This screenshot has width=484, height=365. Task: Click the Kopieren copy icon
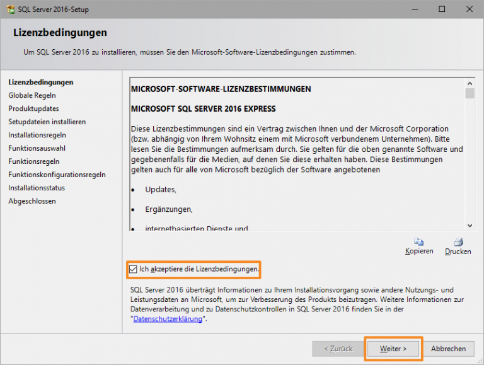[x=419, y=241]
